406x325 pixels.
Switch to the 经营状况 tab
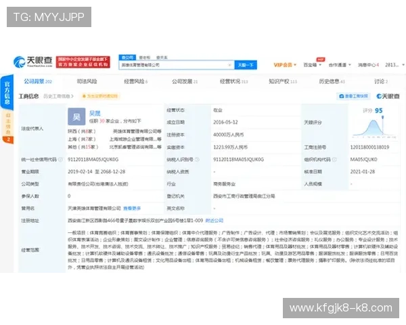click(x=233, y=81)
